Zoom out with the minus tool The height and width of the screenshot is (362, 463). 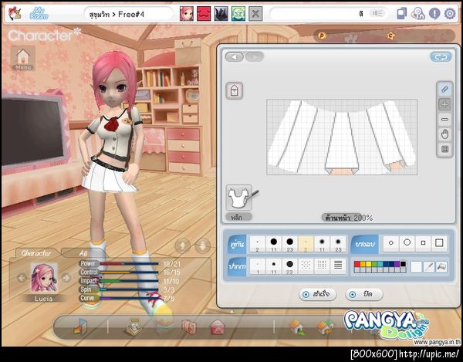coord(444,120)
